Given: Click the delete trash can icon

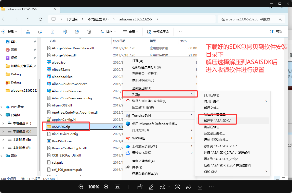Looking at the screenshot, I should 89,32.
